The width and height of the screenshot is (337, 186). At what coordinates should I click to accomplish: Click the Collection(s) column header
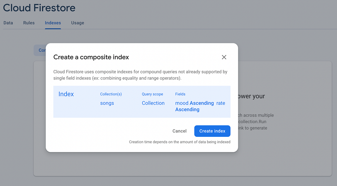point(111,94)
